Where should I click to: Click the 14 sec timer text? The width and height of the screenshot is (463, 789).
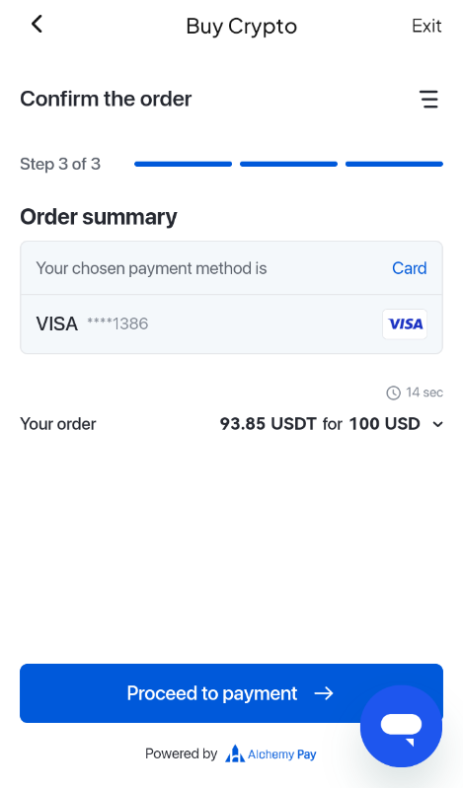coord(424,393)
